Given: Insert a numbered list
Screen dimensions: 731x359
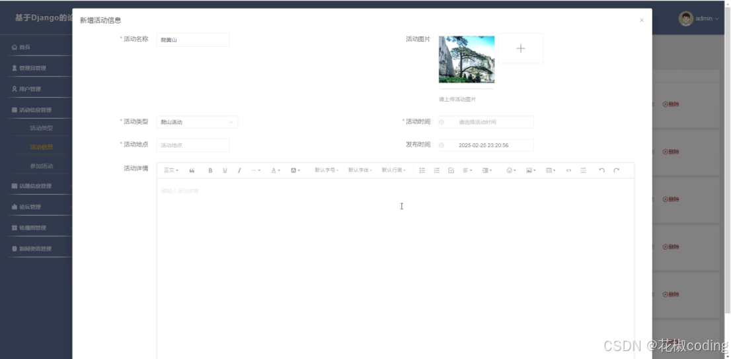Looking at the screenshot, I should [x=436, y=170].
